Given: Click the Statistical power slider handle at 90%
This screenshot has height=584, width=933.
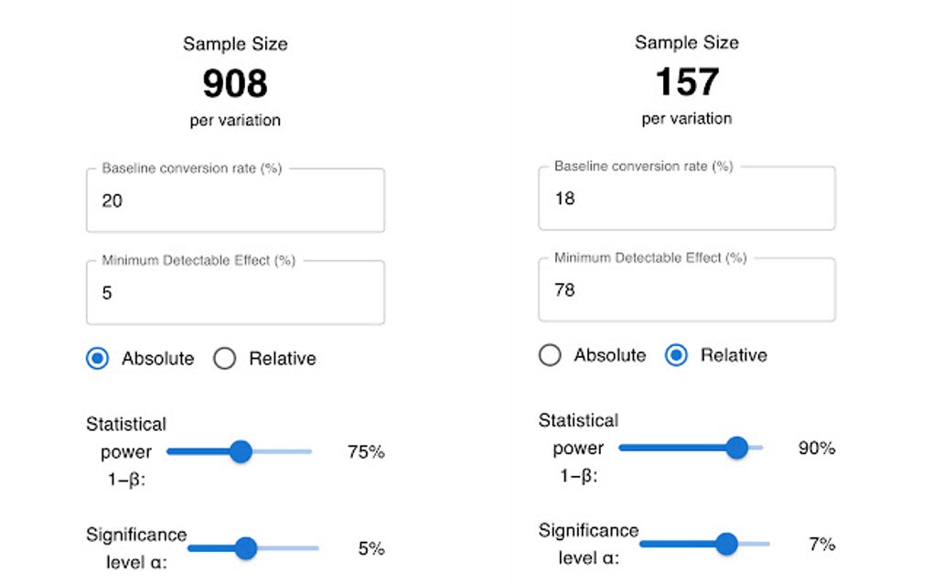Looking at the screenshot, I should coord(736,448).
